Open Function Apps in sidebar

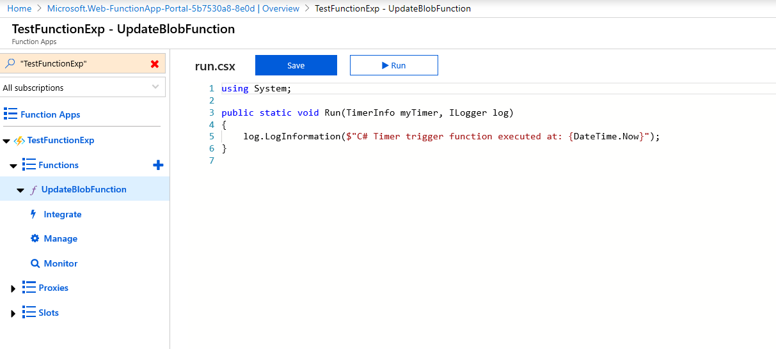51,114
